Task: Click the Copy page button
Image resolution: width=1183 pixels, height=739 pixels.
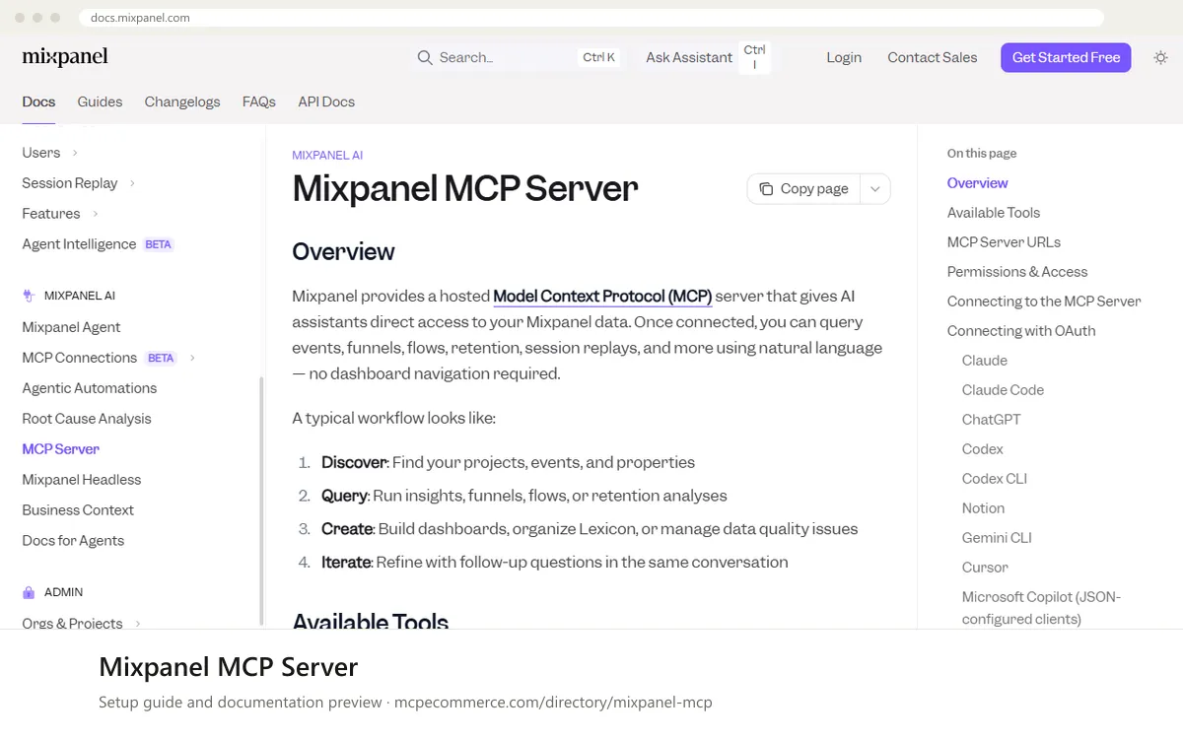Action: click(x=803, y=189)
